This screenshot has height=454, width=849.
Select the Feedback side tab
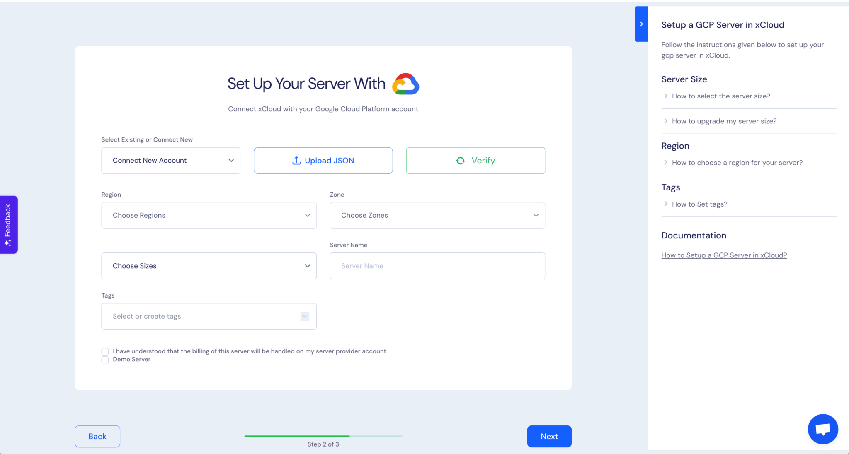click(8, 224)
